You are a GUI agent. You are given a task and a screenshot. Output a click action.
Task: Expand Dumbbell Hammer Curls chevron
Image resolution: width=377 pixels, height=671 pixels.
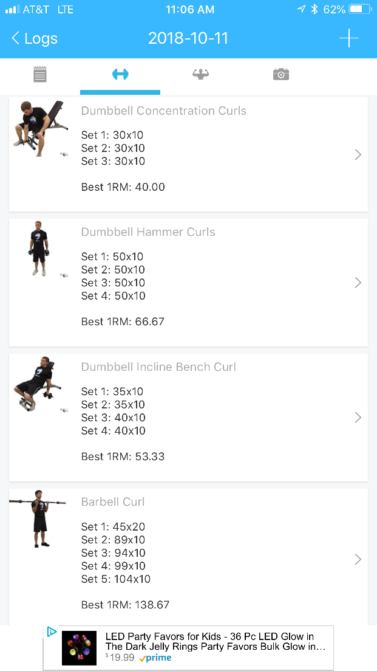pos(358,283)
